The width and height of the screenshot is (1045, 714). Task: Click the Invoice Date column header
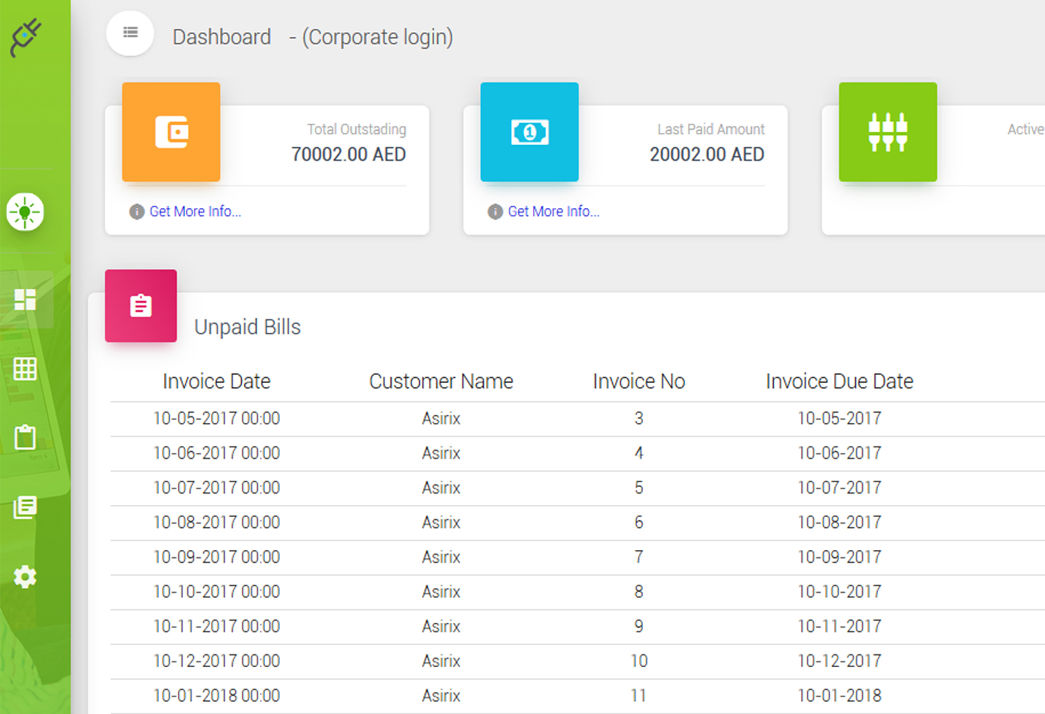pos(217,382)
